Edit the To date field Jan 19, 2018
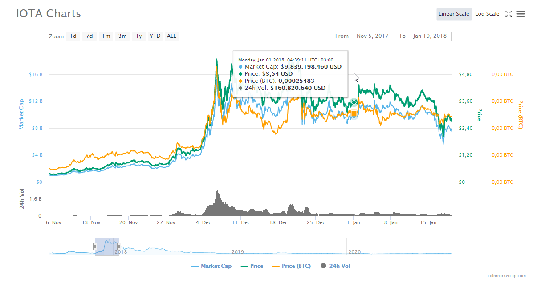 point(431,36)
